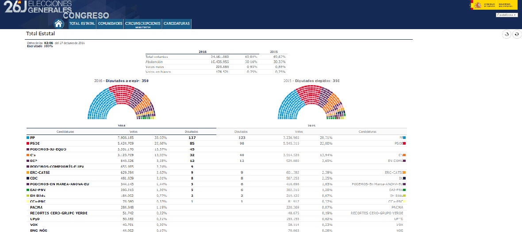Viewport: 522px width, 232px height.
Task: Click PP 2015 seat count 123
Action: click(x=242, y=137)
